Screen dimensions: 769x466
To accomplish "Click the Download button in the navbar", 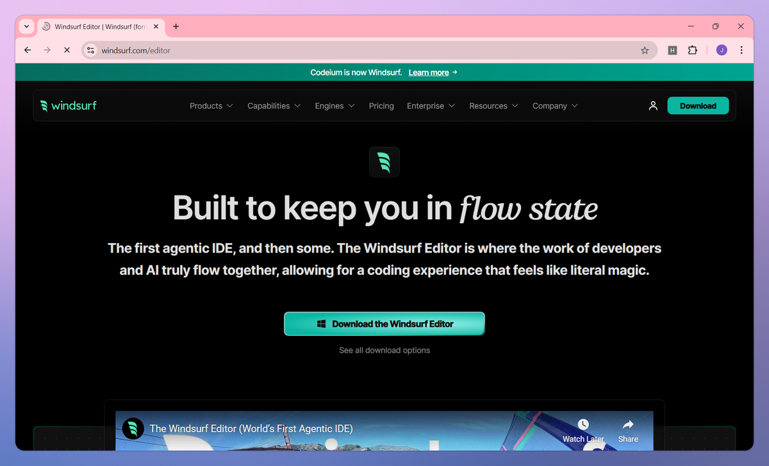I will pyautogui.click(x=698, y=106).
